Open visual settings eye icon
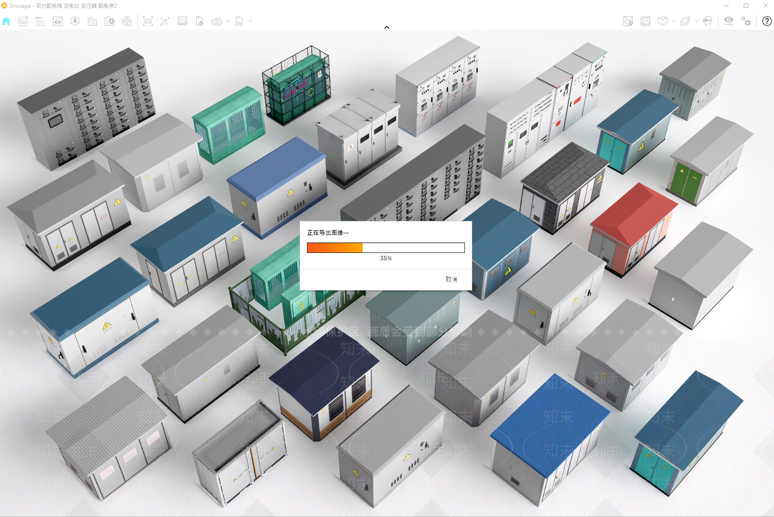Viewport: 774px width, 517px height. click(729, 21)
